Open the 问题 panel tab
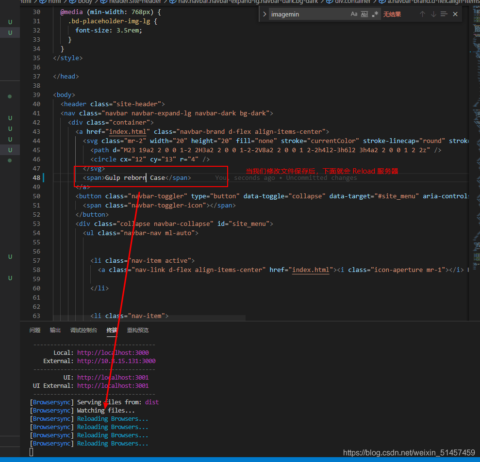Viewport: 480px width, 462px height. pyautogui.click(x=35, y=330)
